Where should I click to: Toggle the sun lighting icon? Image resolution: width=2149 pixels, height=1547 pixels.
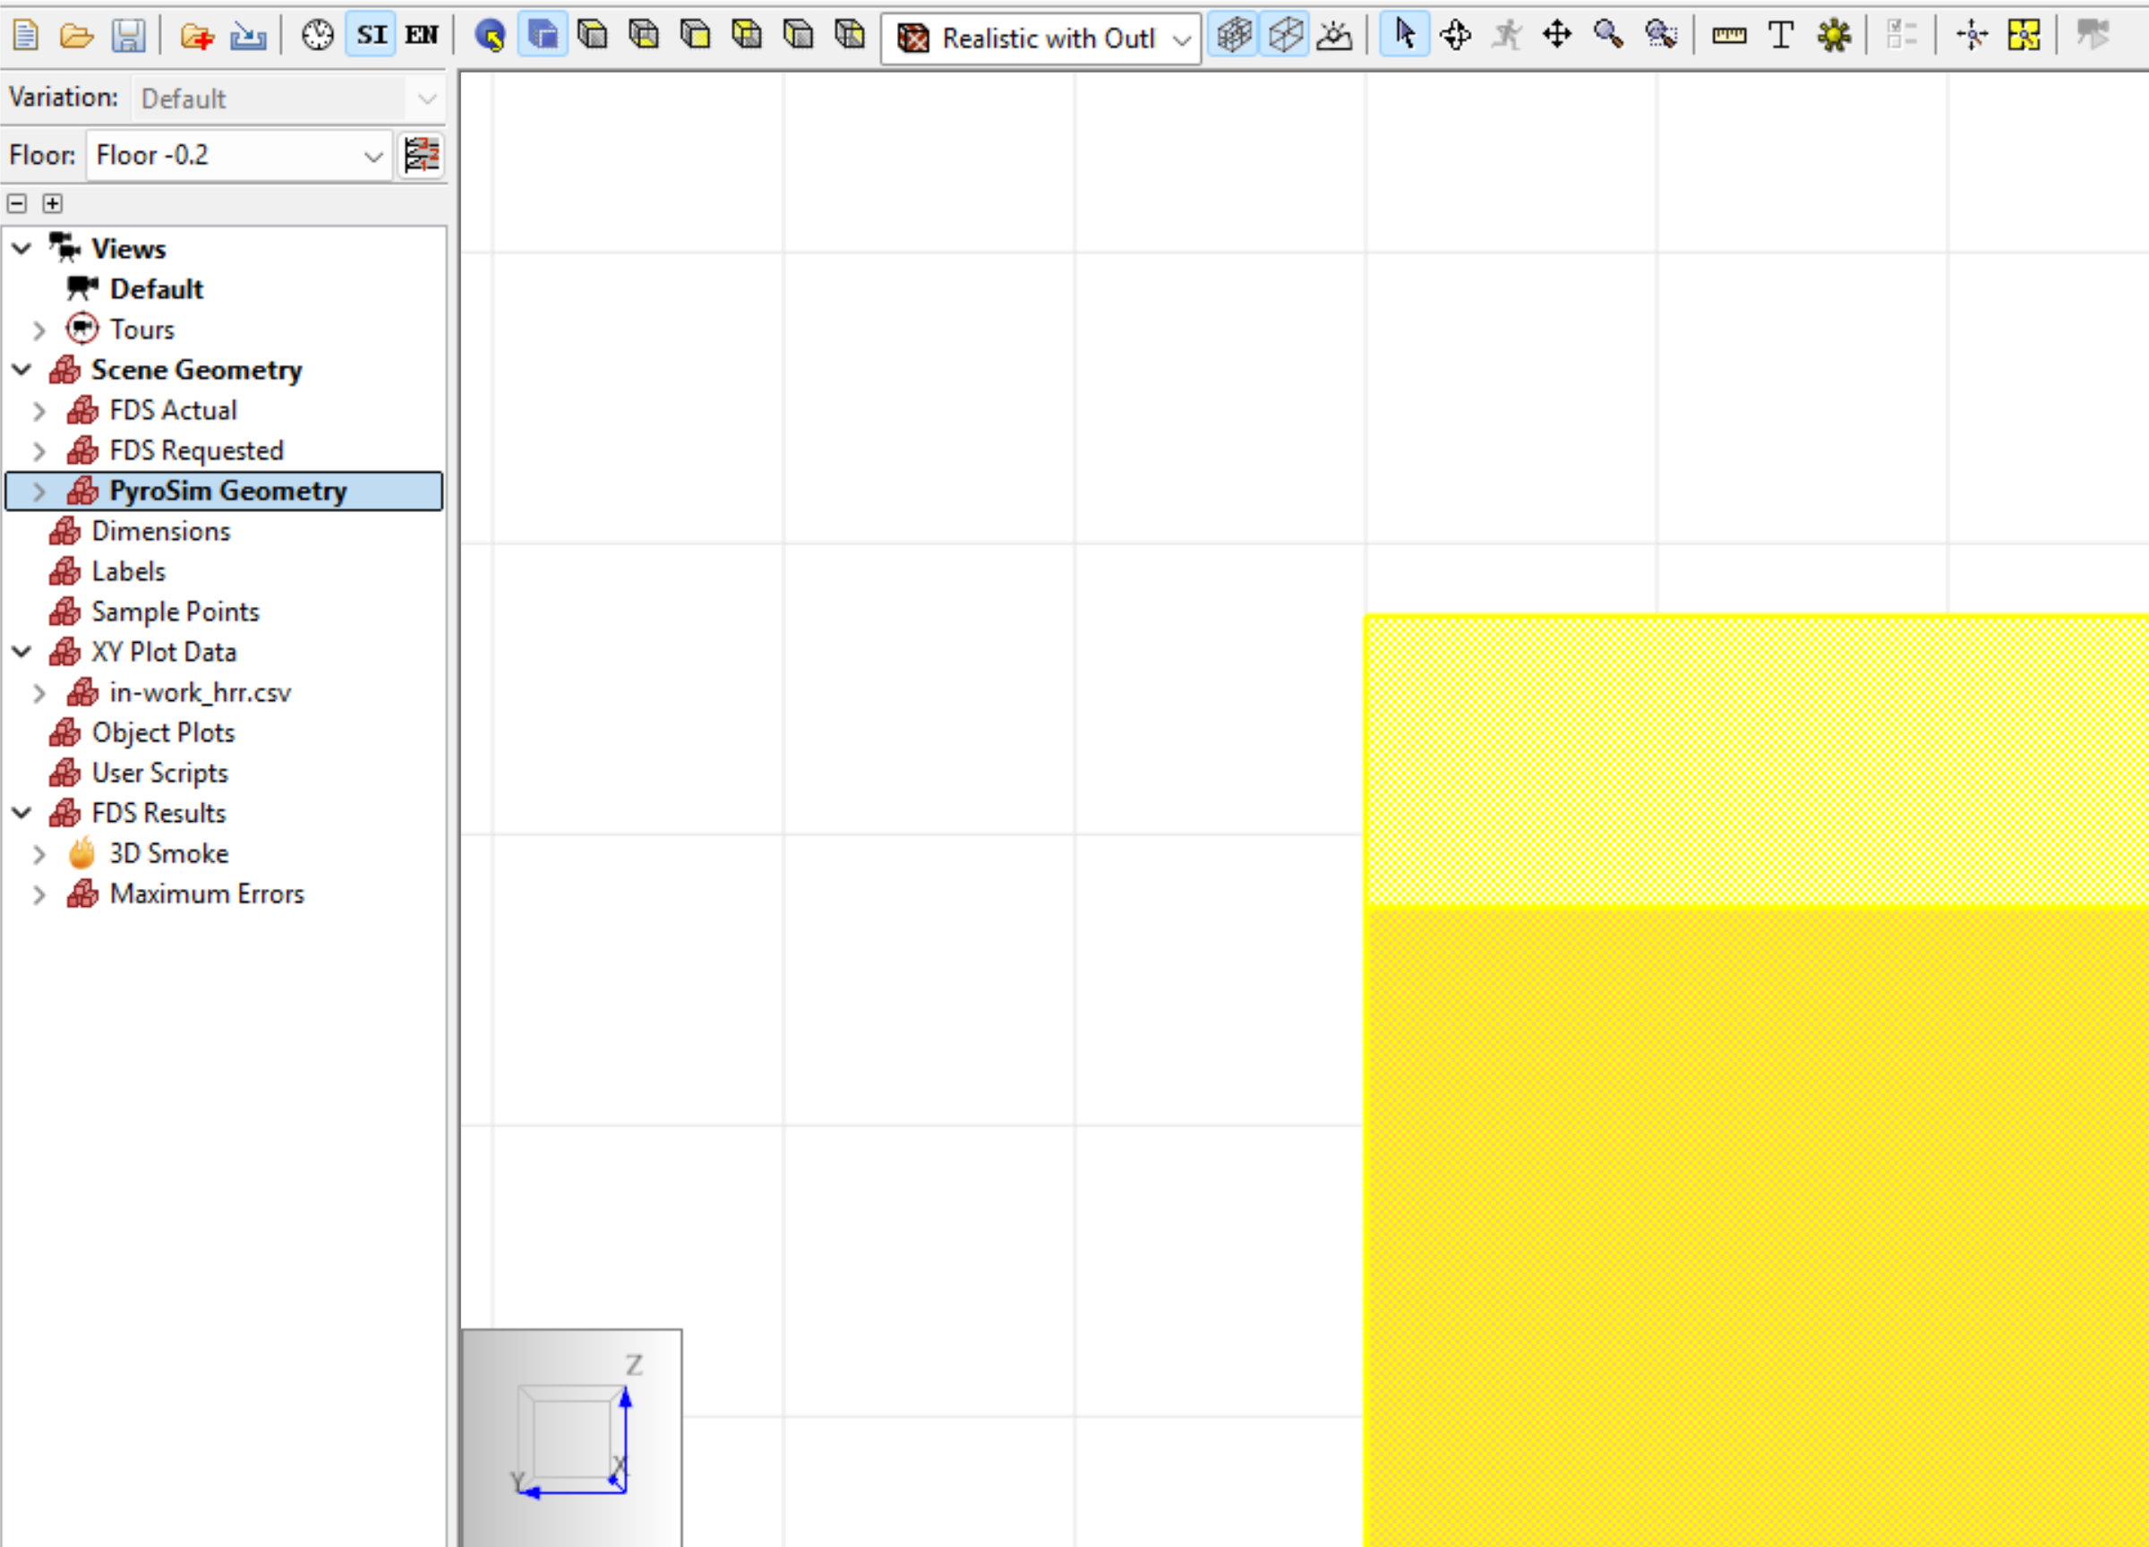[x=1335, y=36]
